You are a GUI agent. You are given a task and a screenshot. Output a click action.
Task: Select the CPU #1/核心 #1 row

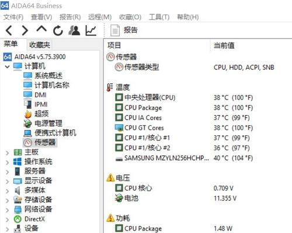click(183, 138)
